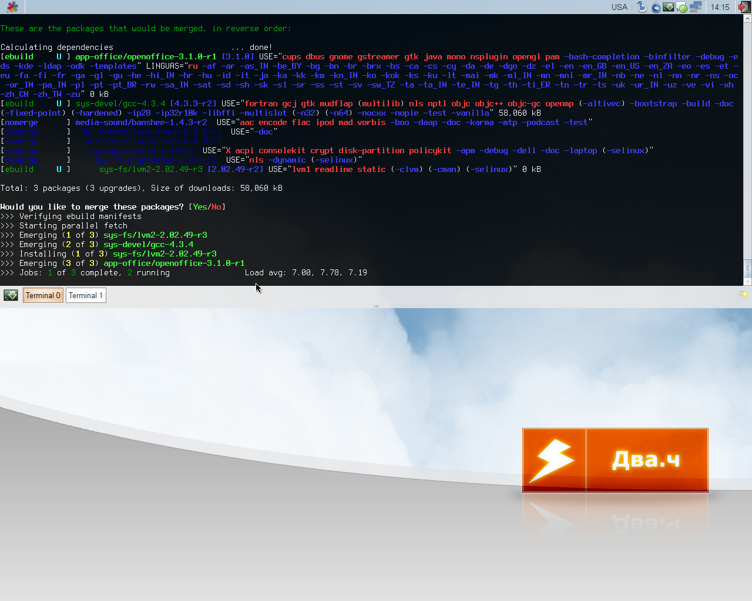752x601 pixels.
Task: Click the terminal scrollbar thumb
Action: [747, 268]
